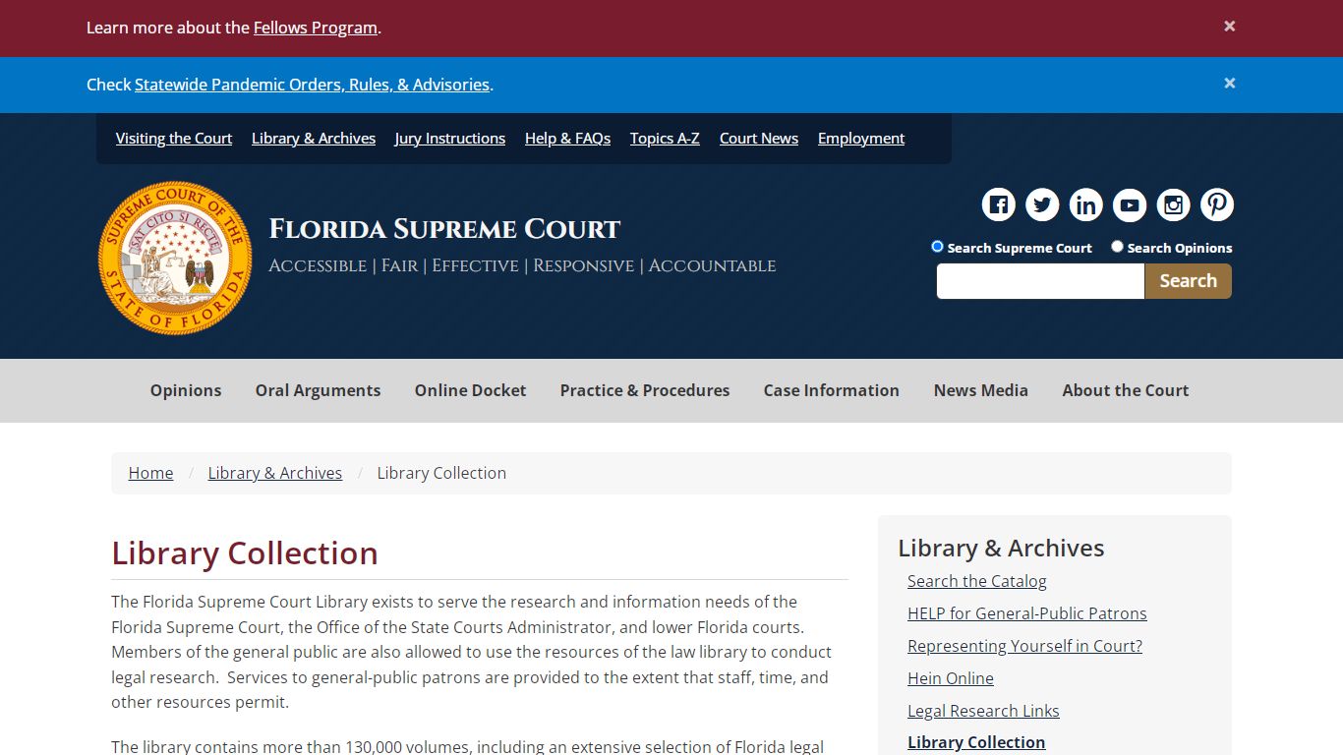Click the gold Search button

click(1188, 281)
